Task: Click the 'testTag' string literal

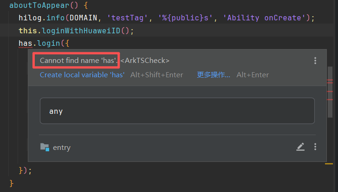Action: click(128, 18)
